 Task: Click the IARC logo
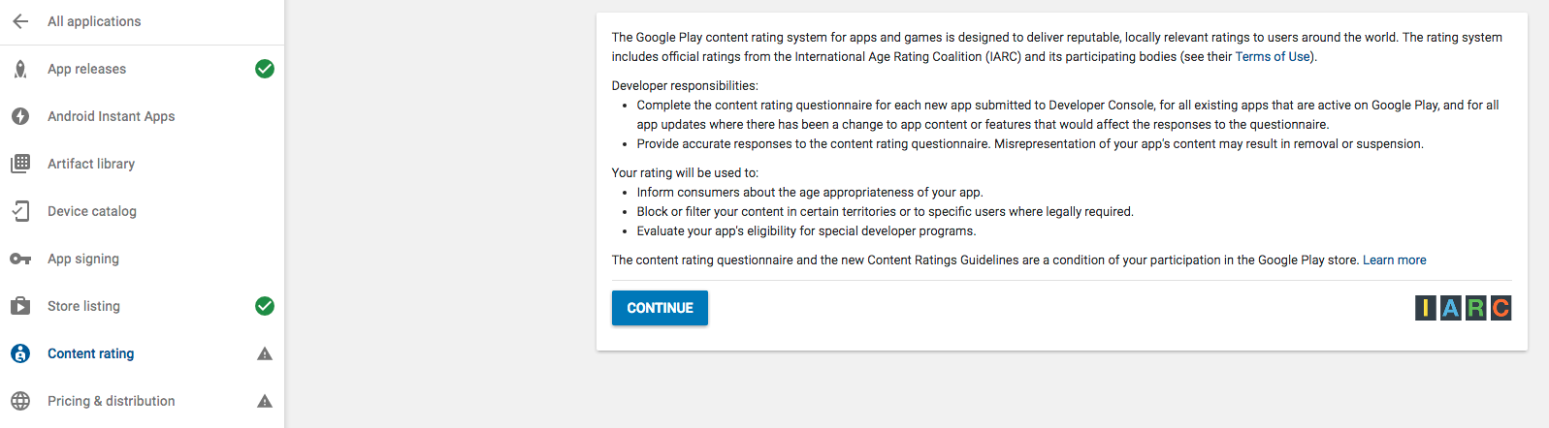click(x=1463, y=308)
